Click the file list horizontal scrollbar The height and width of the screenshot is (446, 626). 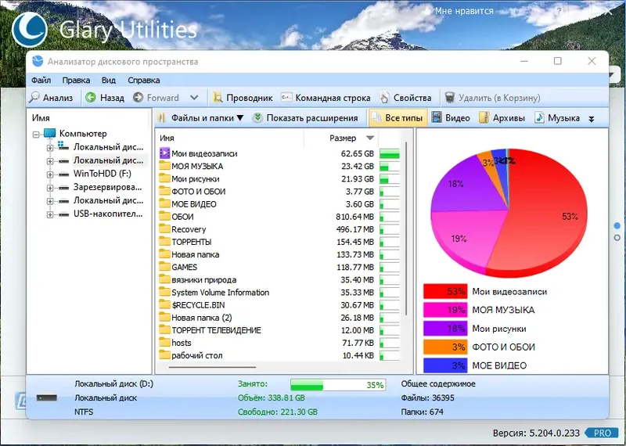[212, 367]
